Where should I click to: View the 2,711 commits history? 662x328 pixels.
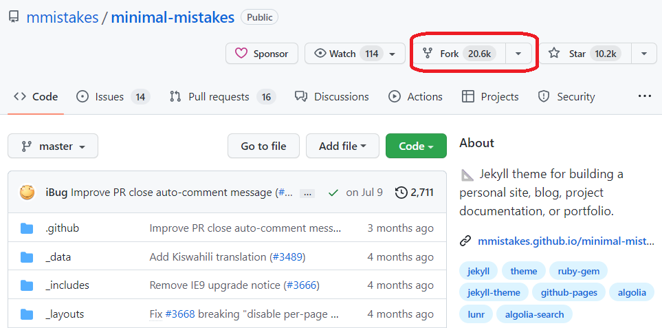click(414, 193)
